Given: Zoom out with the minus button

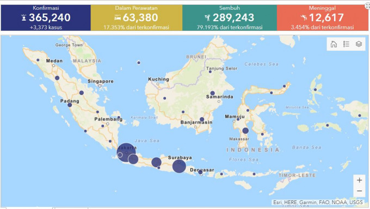Looking at the screenshot, I should coord(359,191).
